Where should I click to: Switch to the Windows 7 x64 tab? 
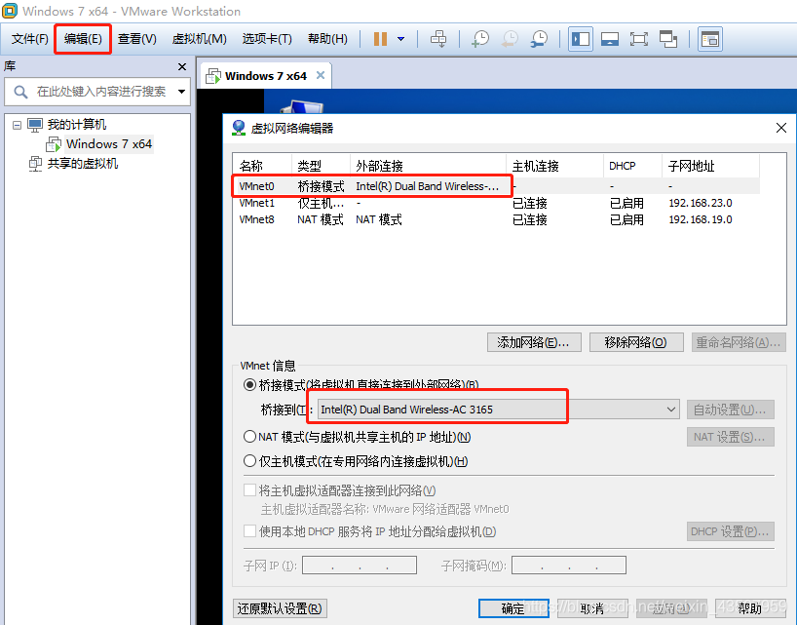[x=266, y=76]
